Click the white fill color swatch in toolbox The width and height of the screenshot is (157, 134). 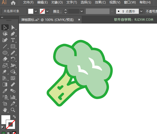pyautogui.click(x=6, y=120)
